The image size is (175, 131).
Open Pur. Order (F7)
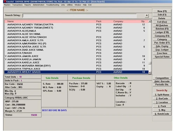point(162,43)
